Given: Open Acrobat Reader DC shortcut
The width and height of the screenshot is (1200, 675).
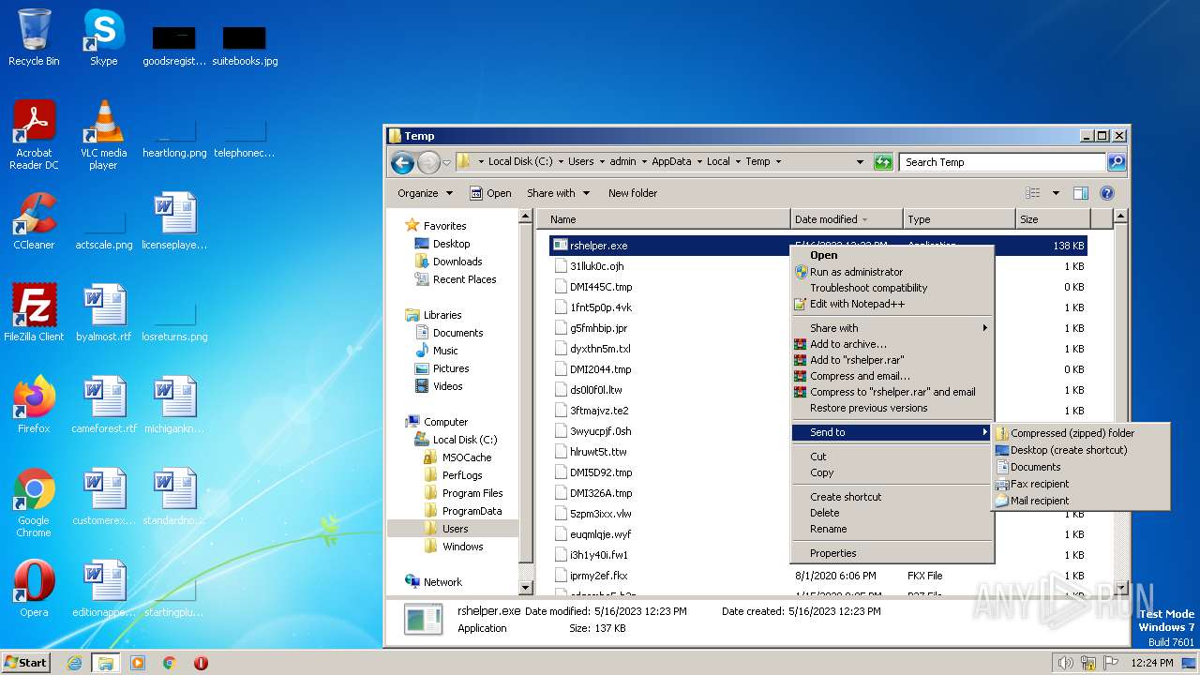Looking at the screenshot, I should 34,135.
